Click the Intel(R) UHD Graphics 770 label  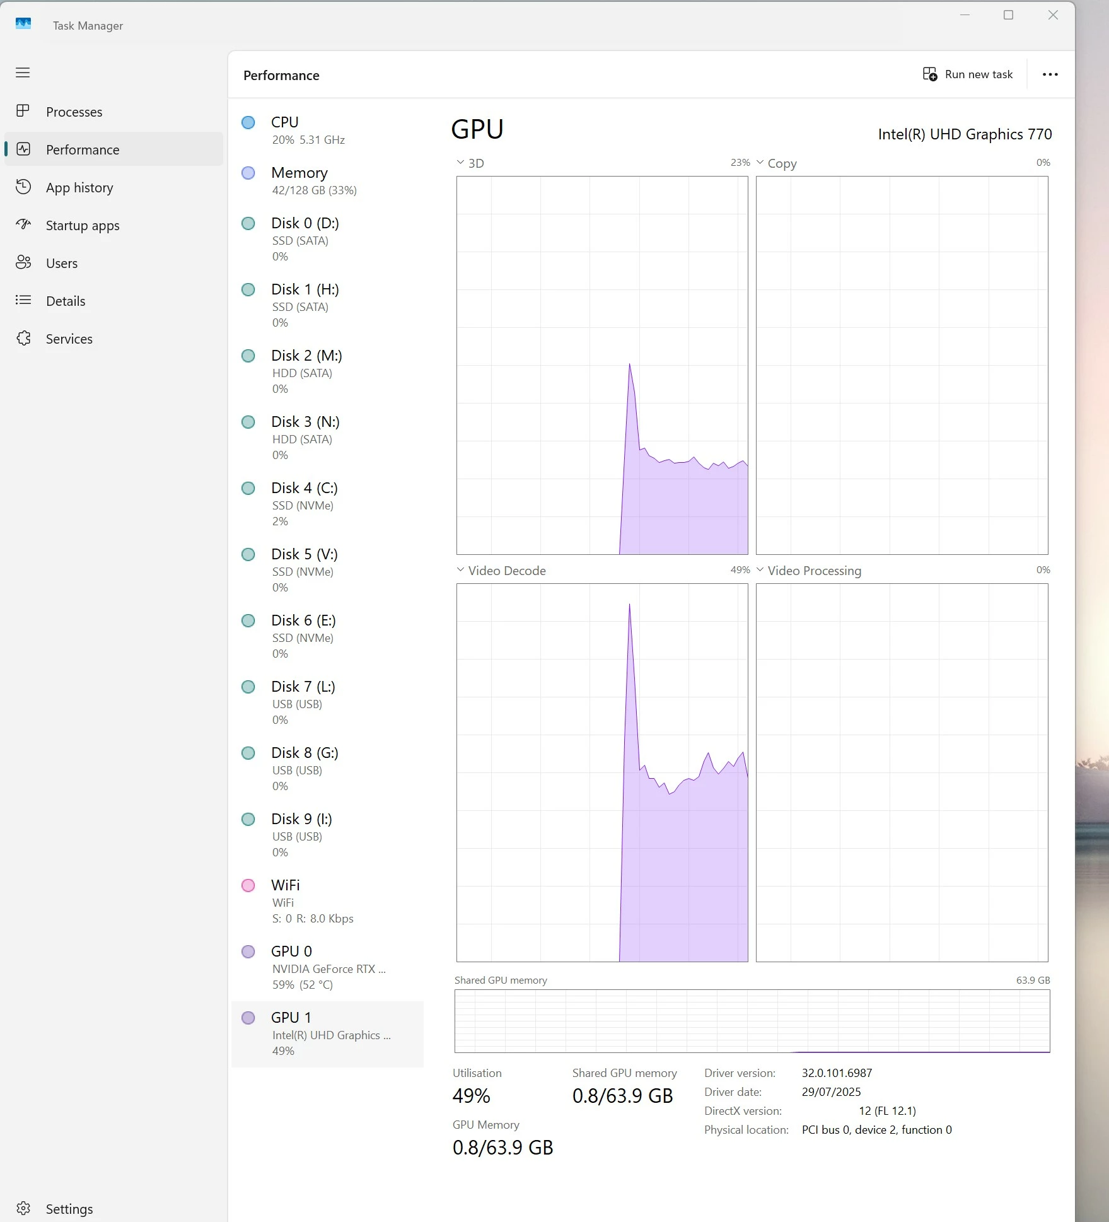[x=965, y=134]
